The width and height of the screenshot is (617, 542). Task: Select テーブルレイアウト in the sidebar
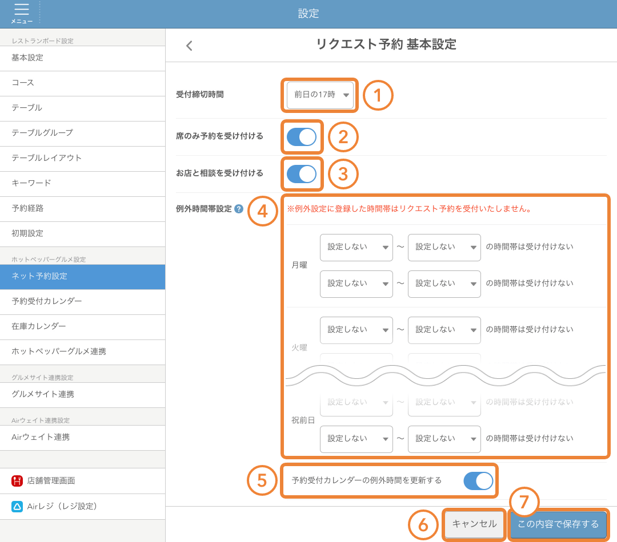[x=82, y=159]
